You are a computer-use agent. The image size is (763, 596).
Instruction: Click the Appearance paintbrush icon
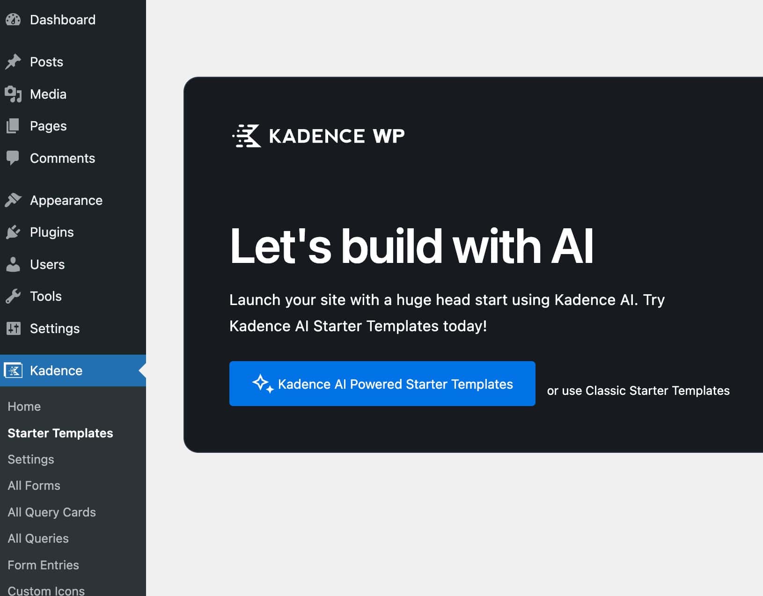(x=13, y=200)
